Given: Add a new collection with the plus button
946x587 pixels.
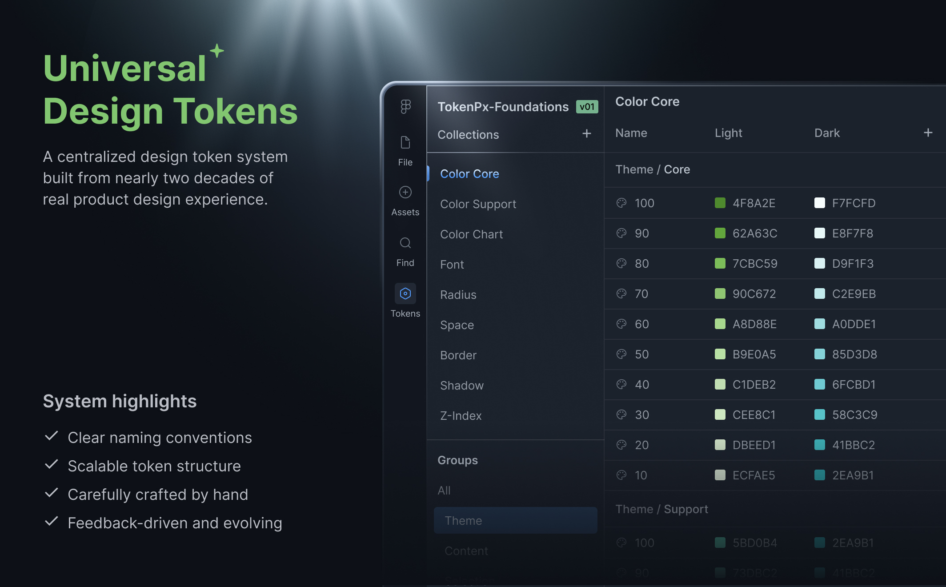Looking at the screenshot, I should coord(587,134).
